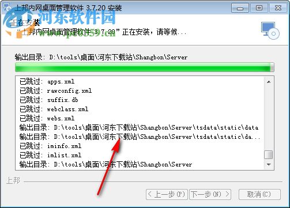Maximize the installer window
This screenshot has height=208, width=290.
259,8
